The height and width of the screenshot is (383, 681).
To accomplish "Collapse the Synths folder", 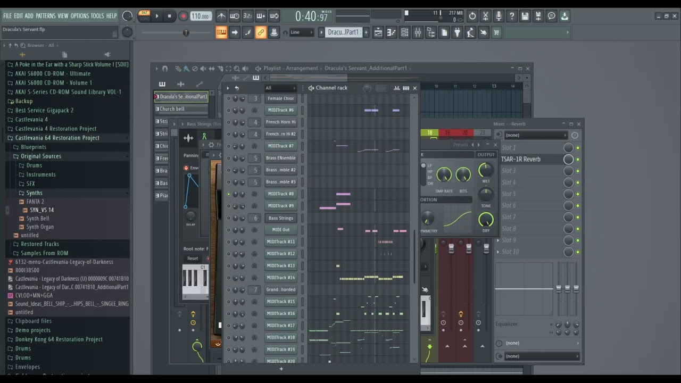I will point(34,193).
